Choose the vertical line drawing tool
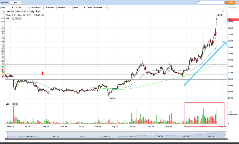The height and width of the screenshot is (144, 239). pyautogui.click(x=3, y=23)
